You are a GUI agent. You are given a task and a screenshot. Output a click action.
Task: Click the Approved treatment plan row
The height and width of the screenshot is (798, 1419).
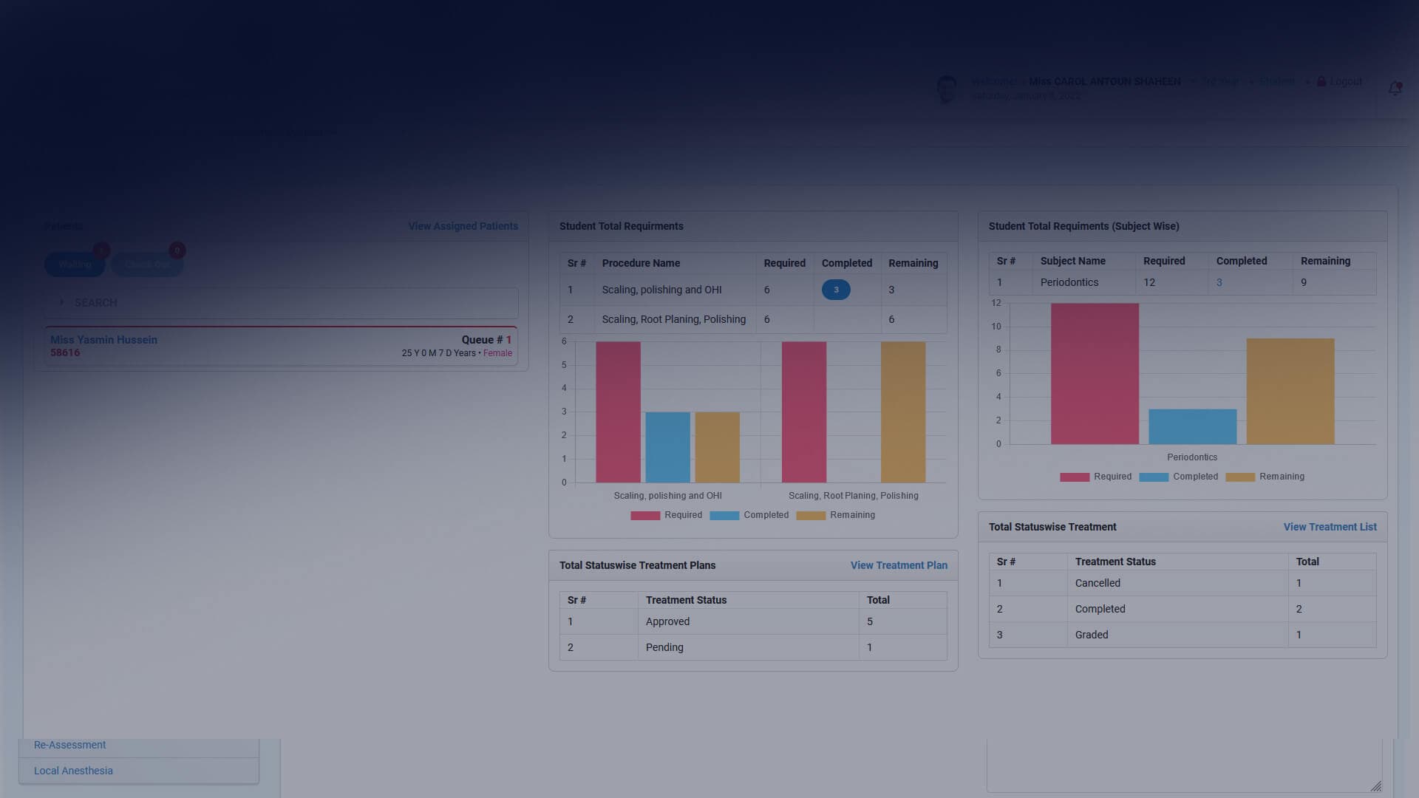pyautogui.click(x=753, y=621)
